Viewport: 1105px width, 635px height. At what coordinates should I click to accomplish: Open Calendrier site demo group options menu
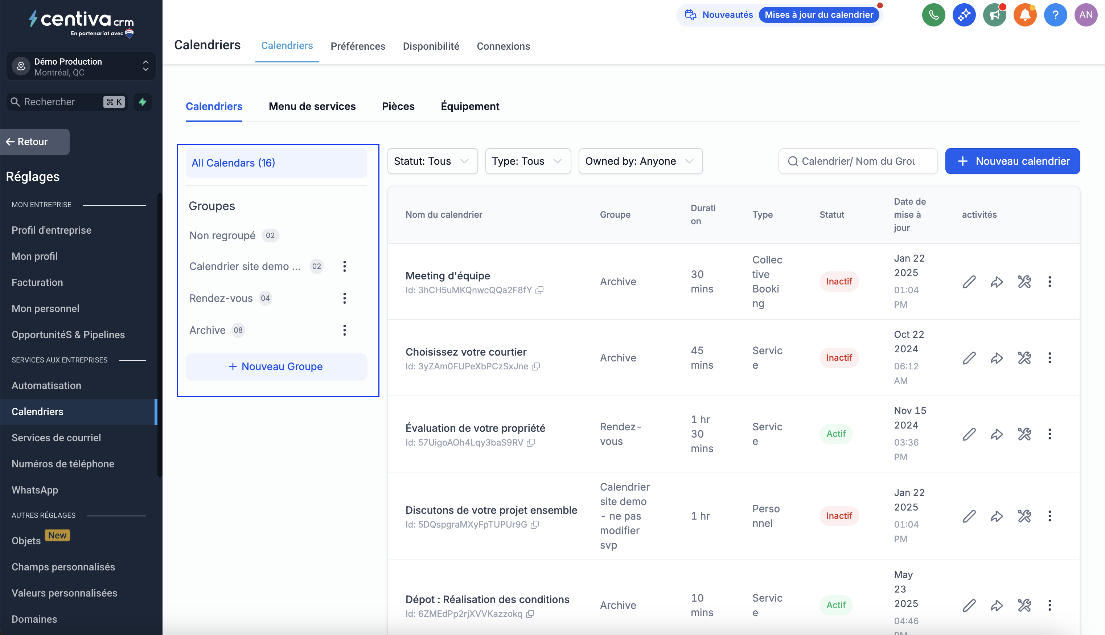344,266
